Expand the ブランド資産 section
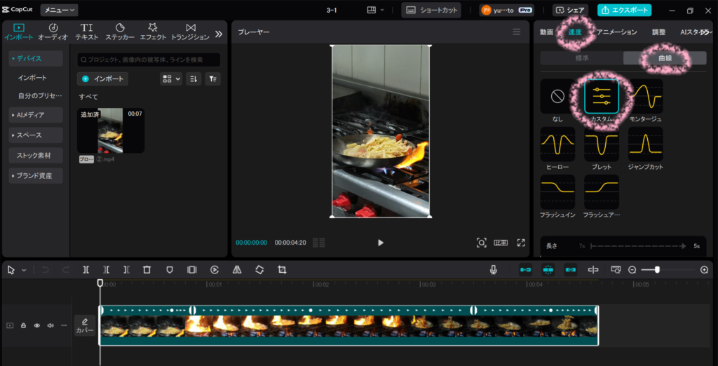 tap(36, 175)
